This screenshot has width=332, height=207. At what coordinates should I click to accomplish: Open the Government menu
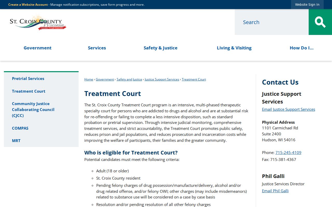(x=37, y=48)
